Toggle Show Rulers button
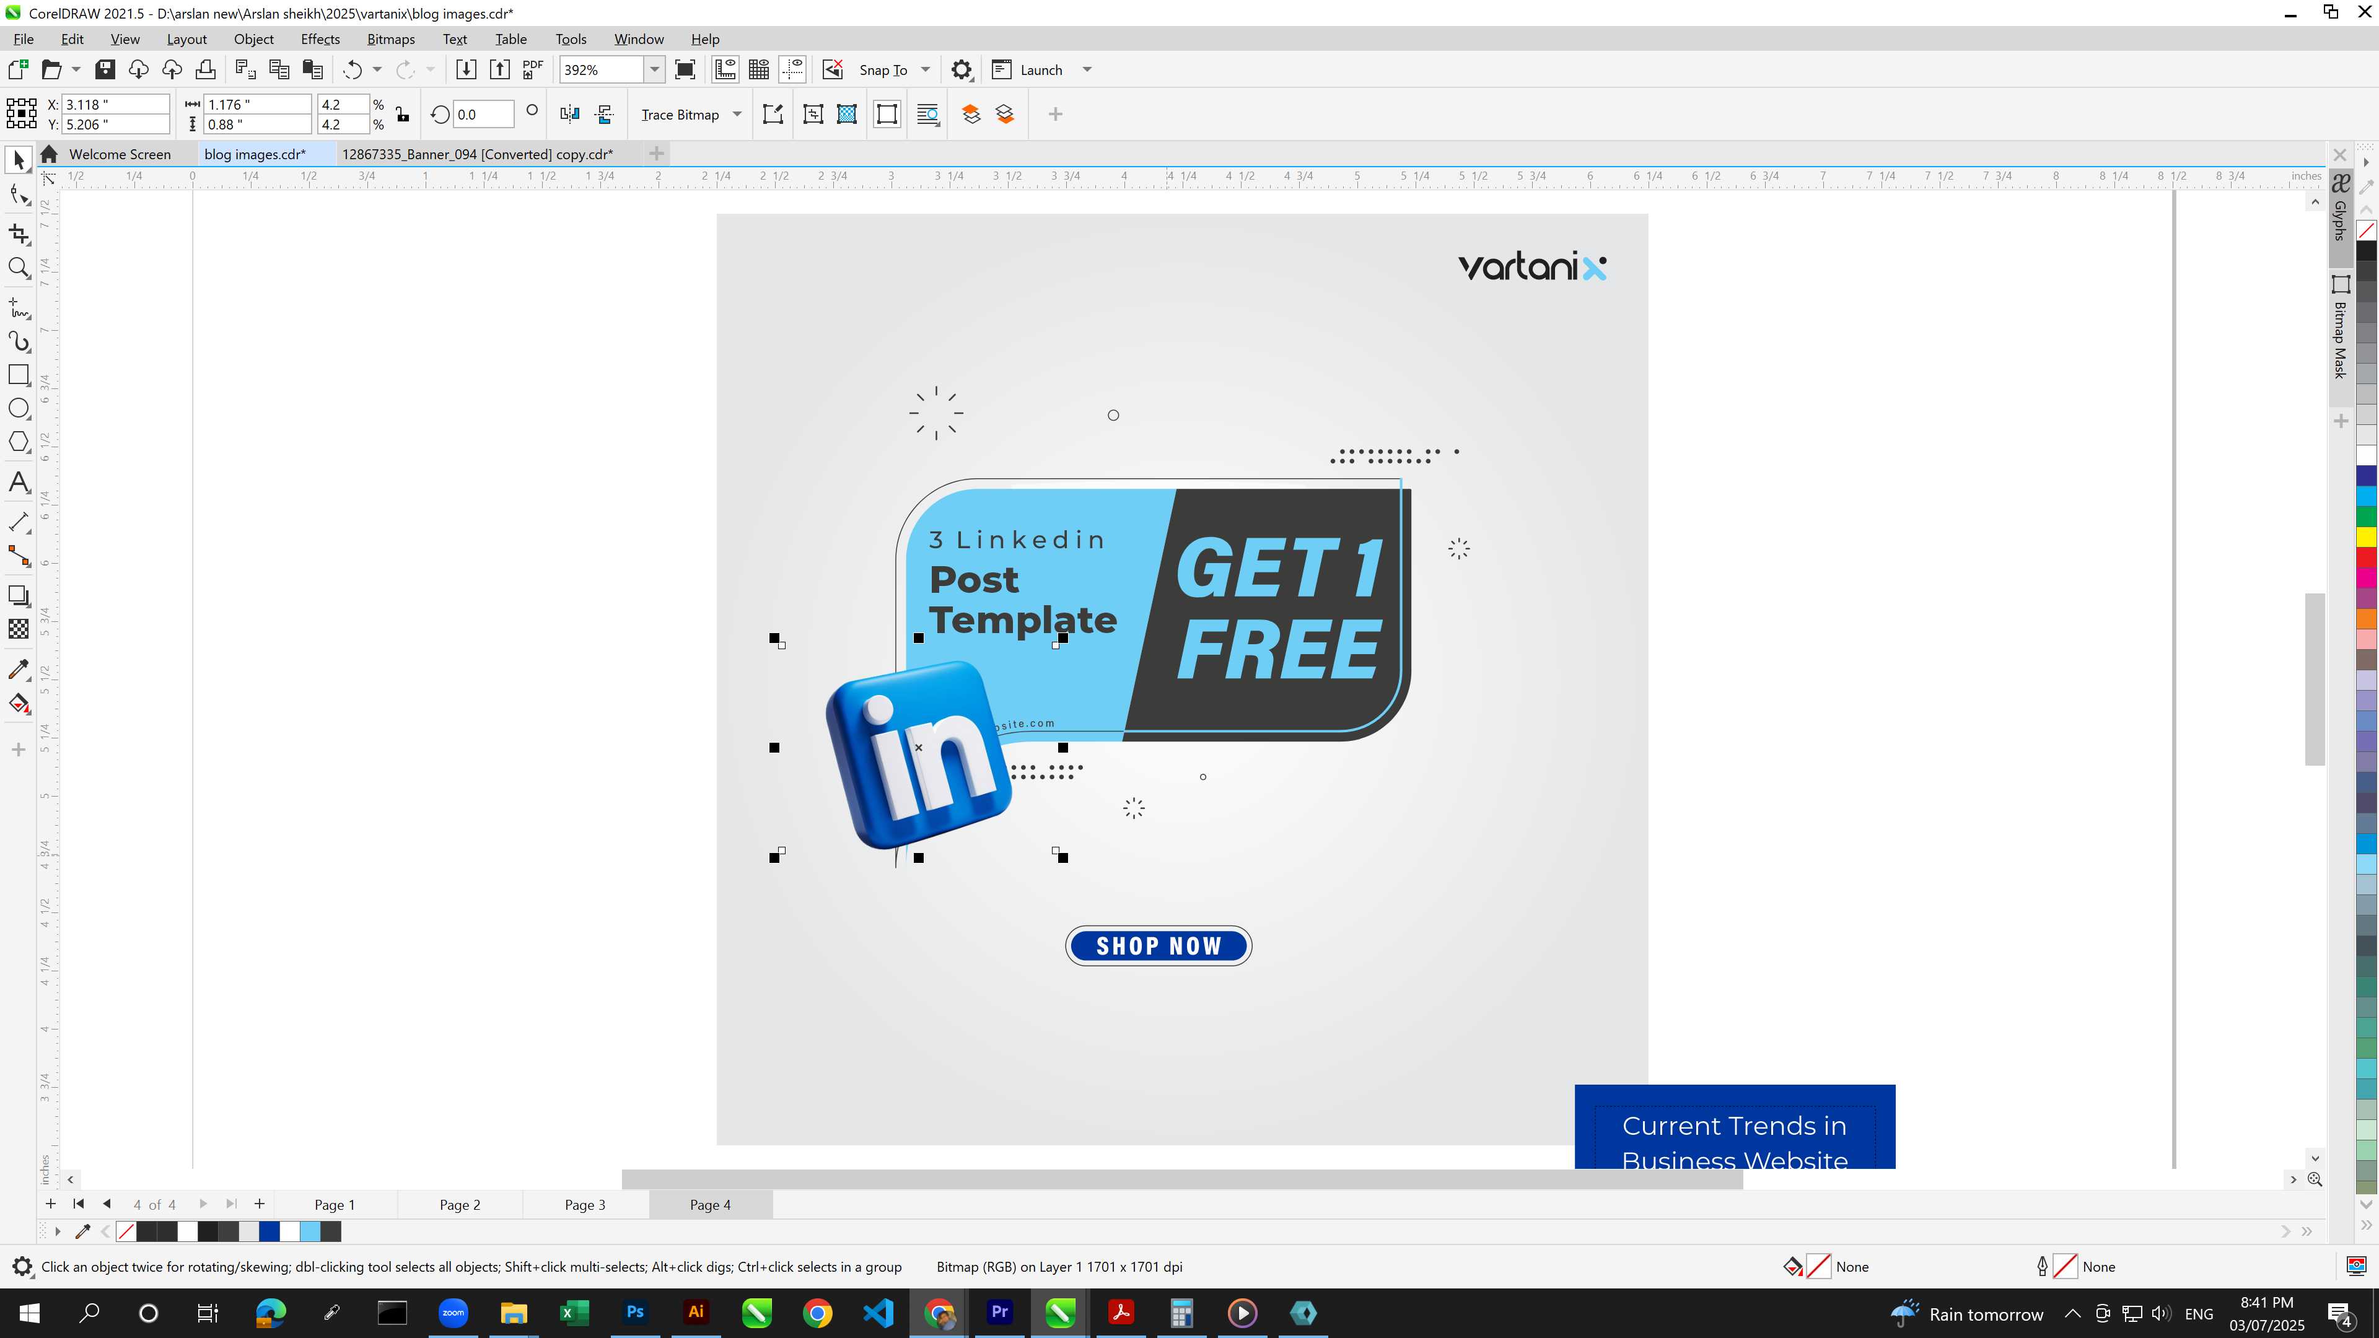 pos(725,69)
